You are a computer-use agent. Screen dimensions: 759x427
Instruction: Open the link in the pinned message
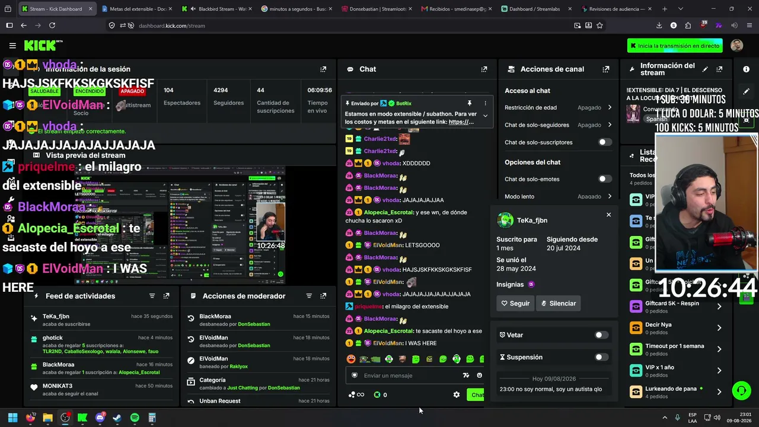(x=461, y=122)
